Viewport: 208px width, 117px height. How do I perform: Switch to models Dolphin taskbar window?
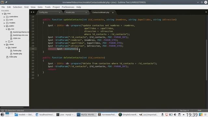point(24,114)
